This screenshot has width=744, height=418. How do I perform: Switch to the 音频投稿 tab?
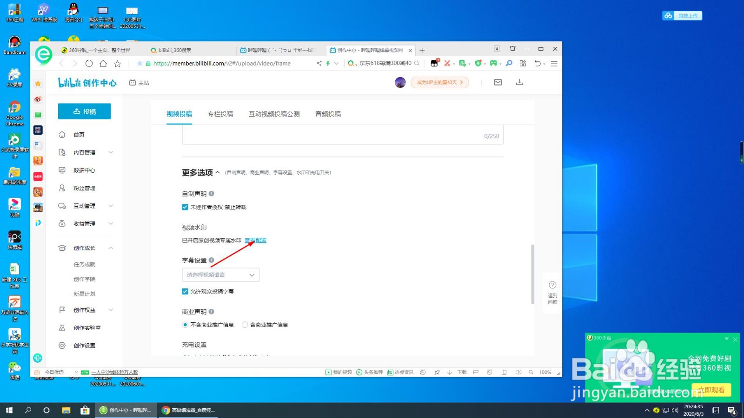(328, 114)
